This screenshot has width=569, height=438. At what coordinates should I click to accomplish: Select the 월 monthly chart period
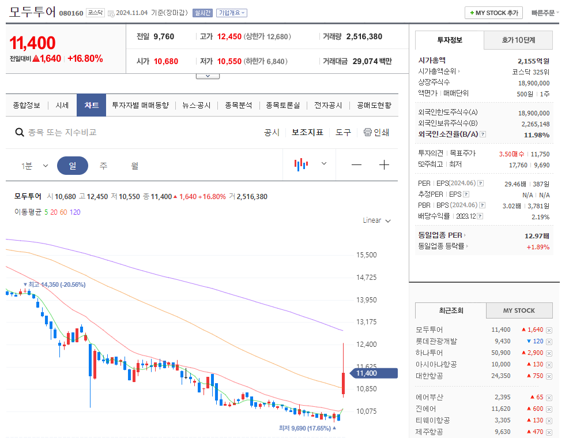pyautogui.click(x=135, y=166)
